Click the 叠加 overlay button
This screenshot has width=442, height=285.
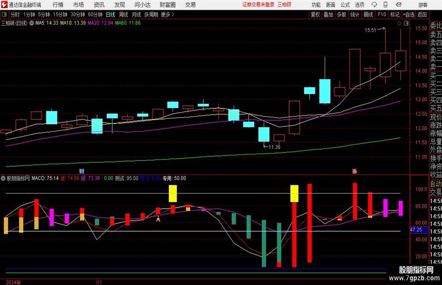pos(328,15)
